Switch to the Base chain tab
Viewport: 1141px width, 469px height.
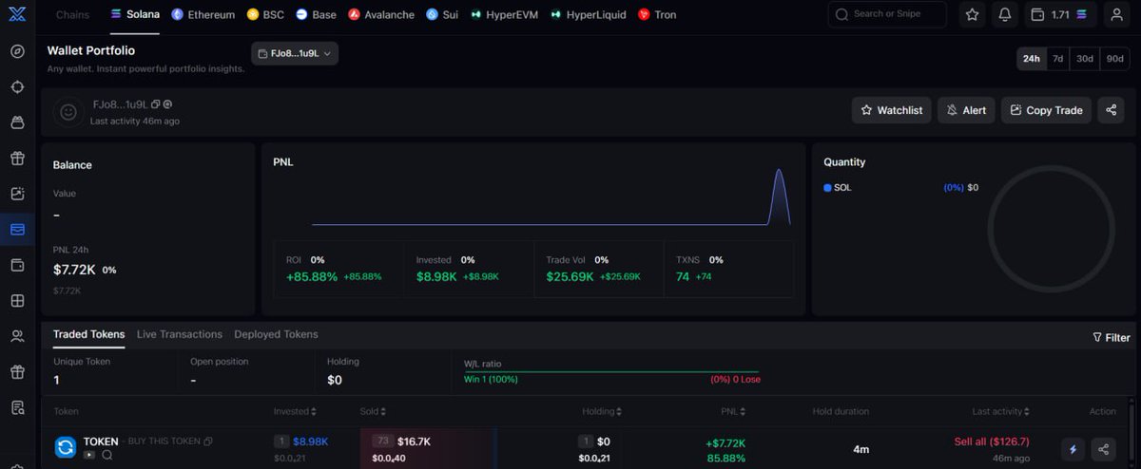(x=316, y=14)
